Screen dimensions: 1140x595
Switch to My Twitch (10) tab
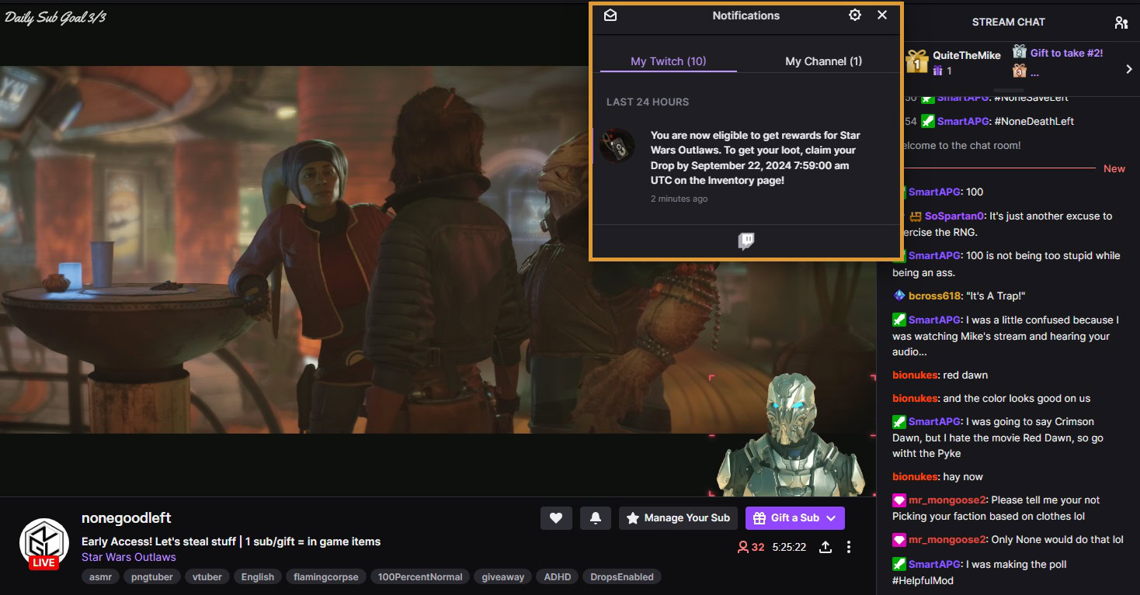(x=669, y=61)
